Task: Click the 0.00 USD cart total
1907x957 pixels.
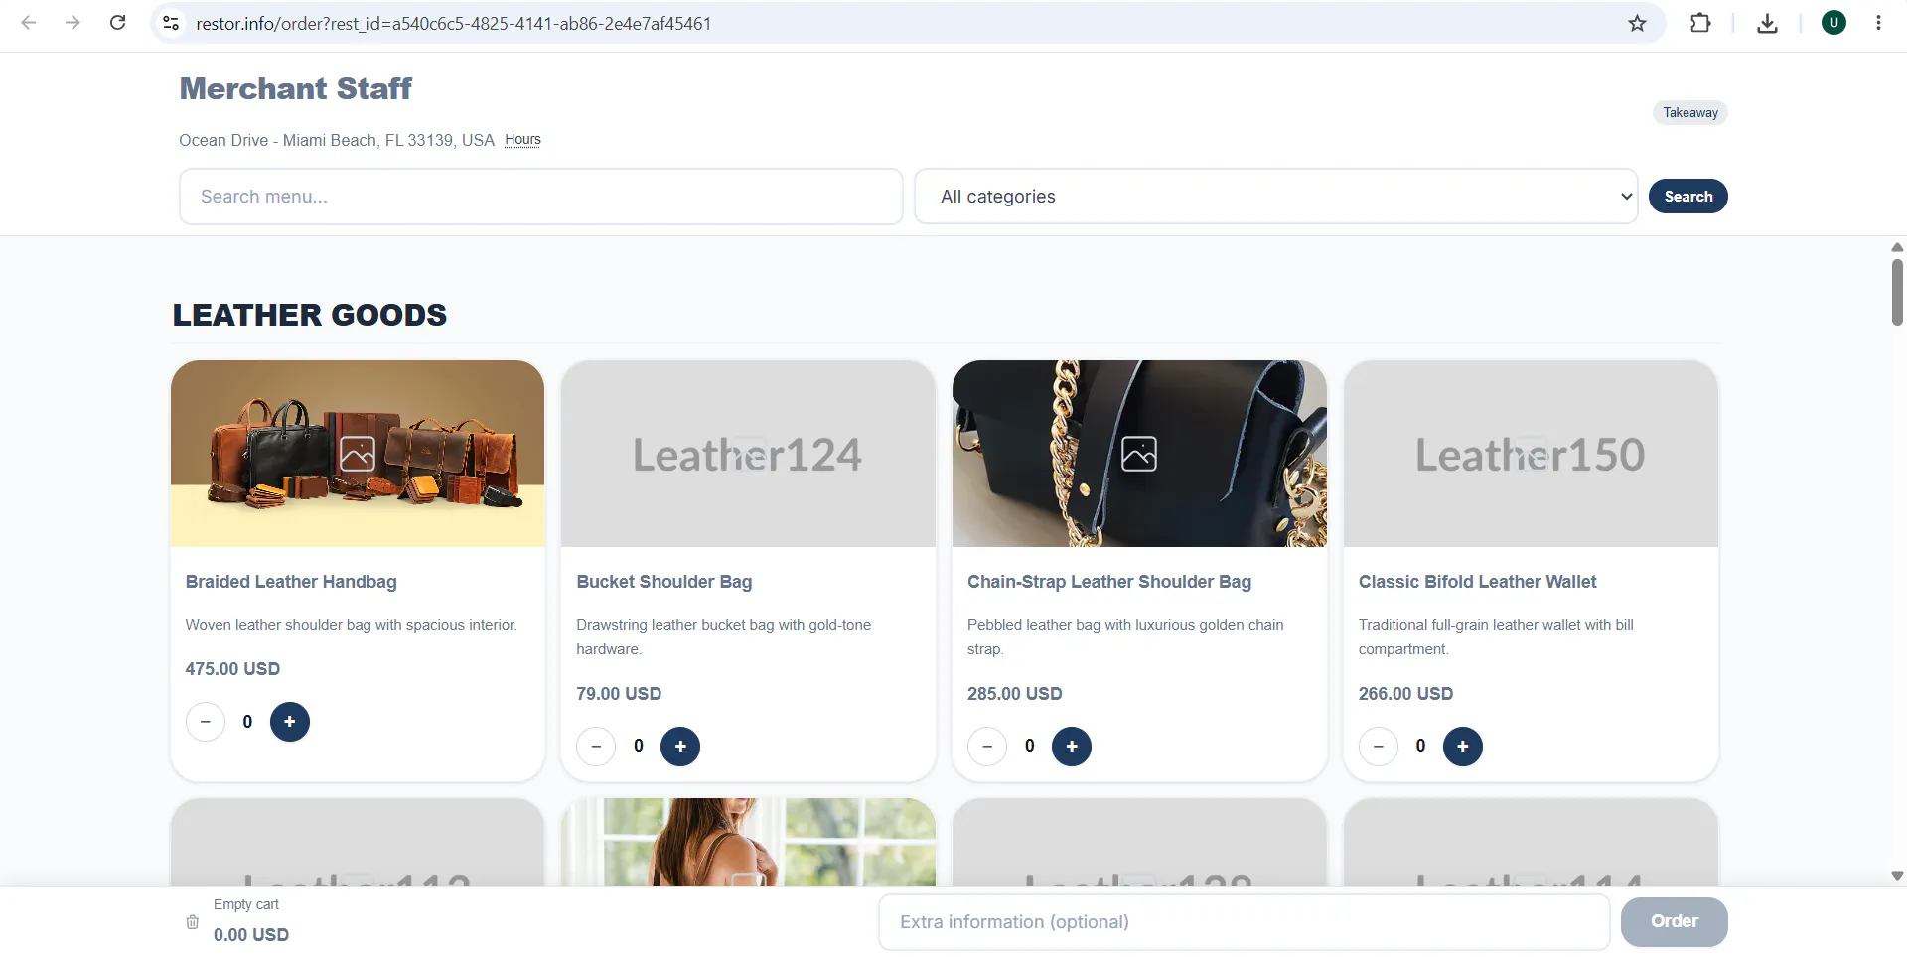Action: coord(251,935)
